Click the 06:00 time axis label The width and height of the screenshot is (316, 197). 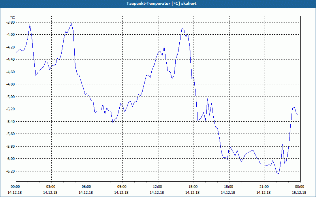tap(87, 187)
